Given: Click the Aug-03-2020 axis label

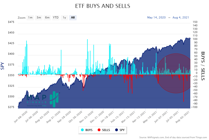Looking at the screenshot, I should tap(43, 117).
